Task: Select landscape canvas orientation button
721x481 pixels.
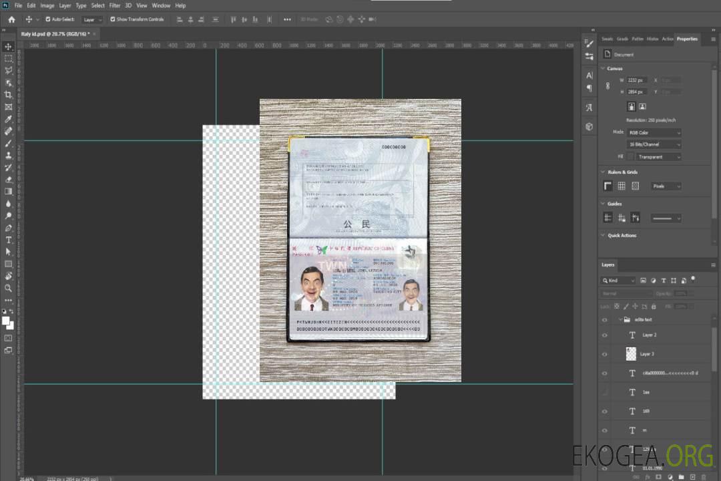Action: (x=642, y=107)
